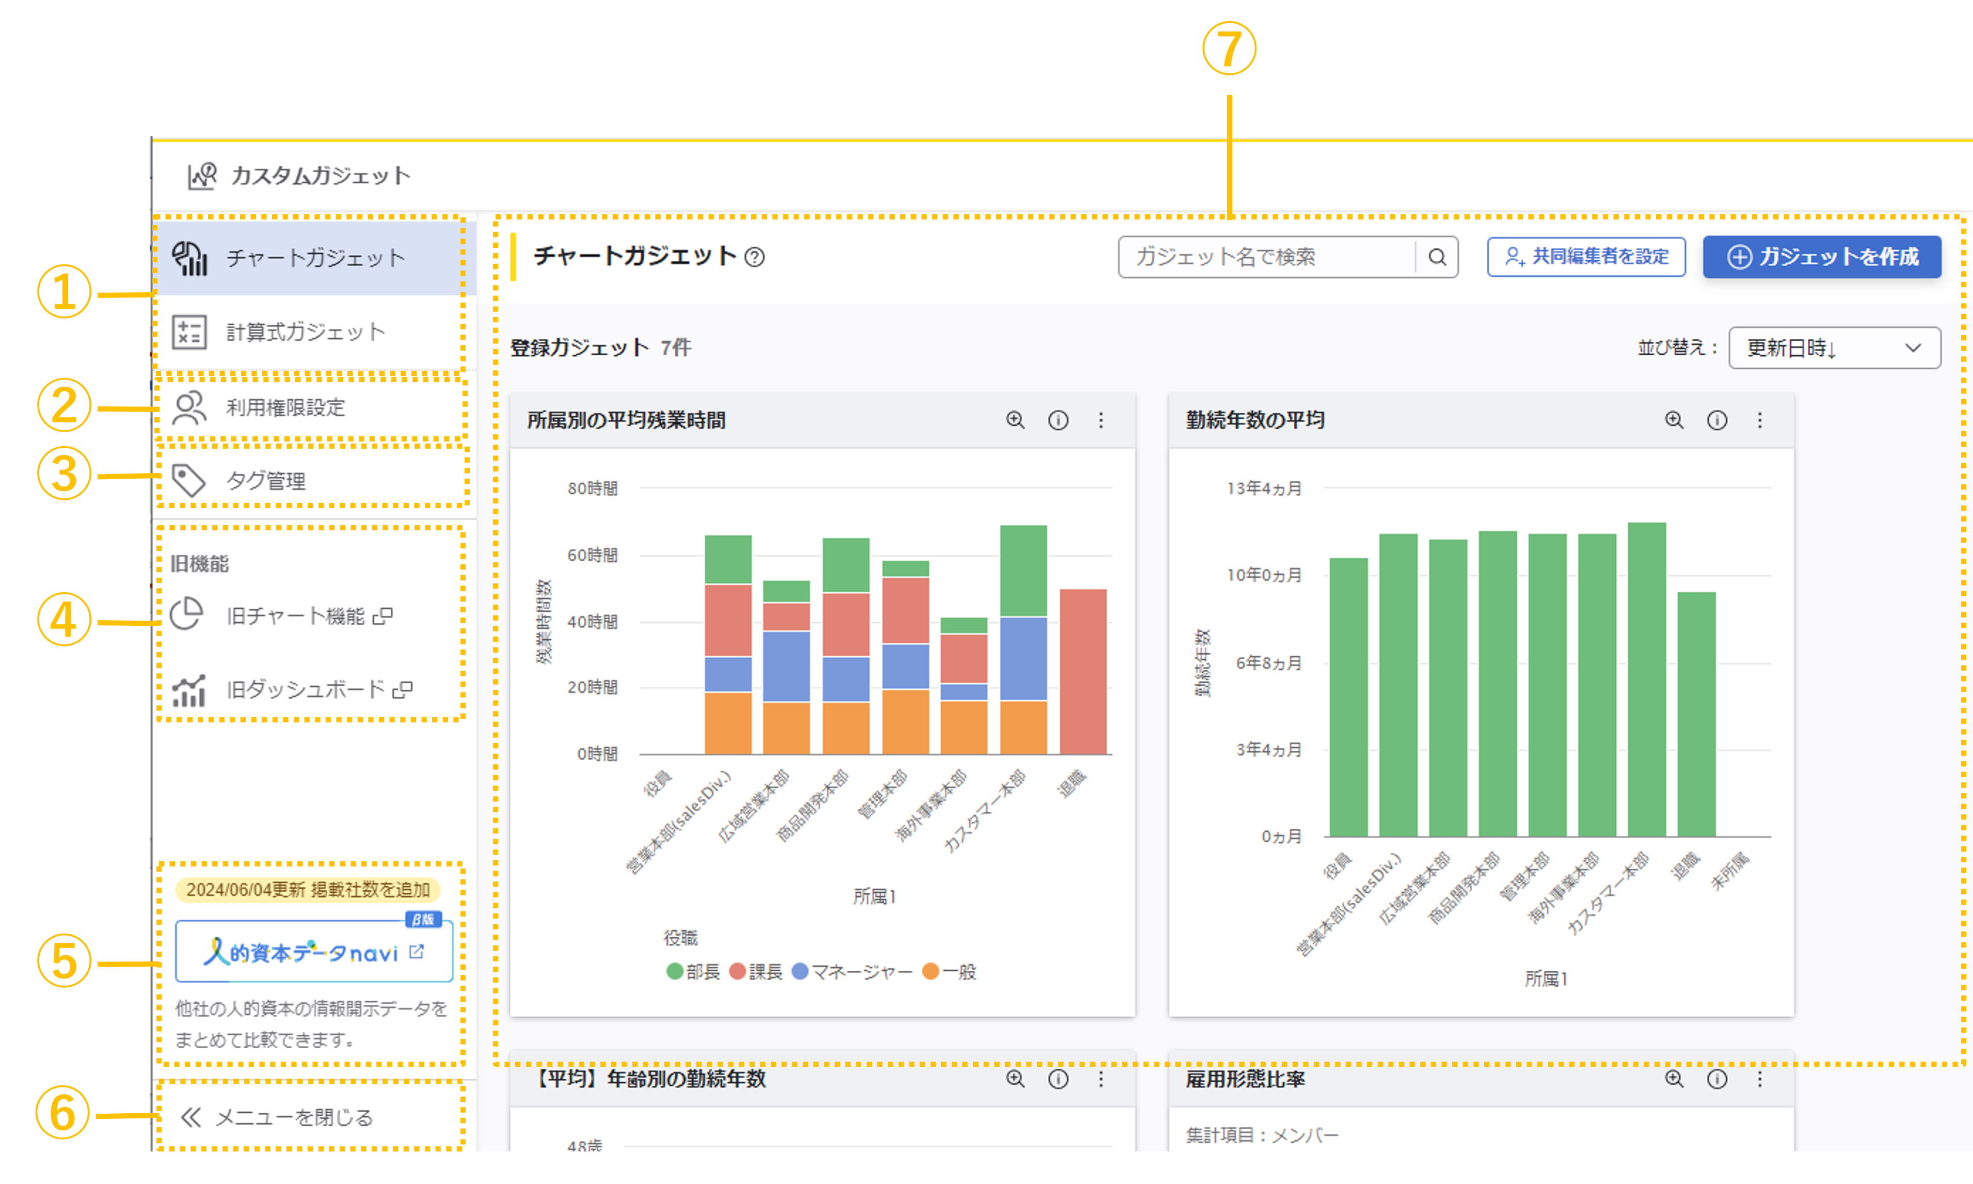Open 利用権限設定 in the sidebar
The width and height of the screenshot is (1973, 1184).
click(285, 407)
